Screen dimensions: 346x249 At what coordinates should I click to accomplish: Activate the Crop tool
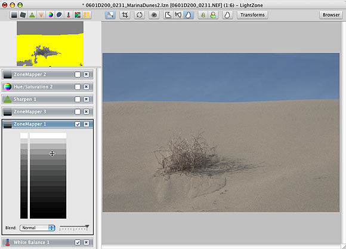pyautogui.click(x=125, y=15)
